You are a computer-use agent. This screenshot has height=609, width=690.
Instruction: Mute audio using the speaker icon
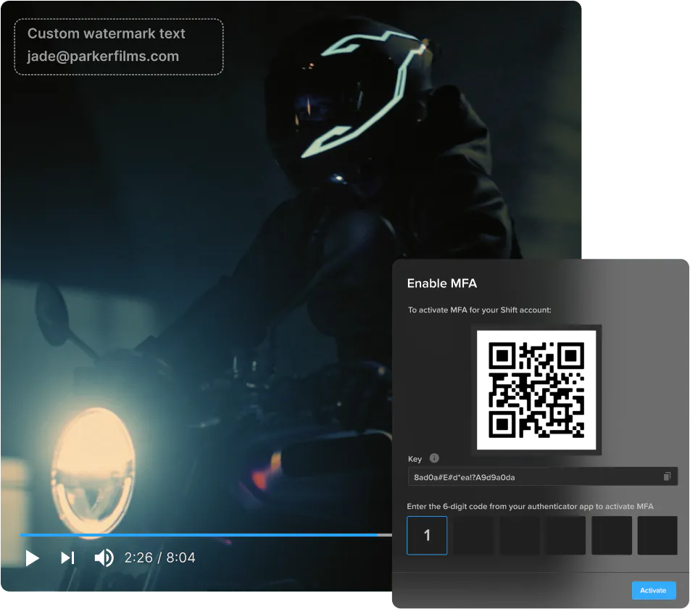[x=104, y=558]
